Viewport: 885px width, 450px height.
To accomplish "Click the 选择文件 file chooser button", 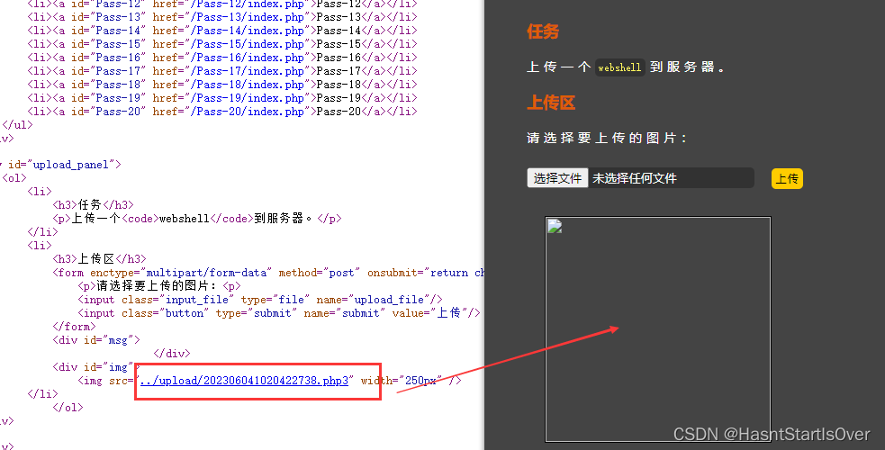I will point(557,178).
